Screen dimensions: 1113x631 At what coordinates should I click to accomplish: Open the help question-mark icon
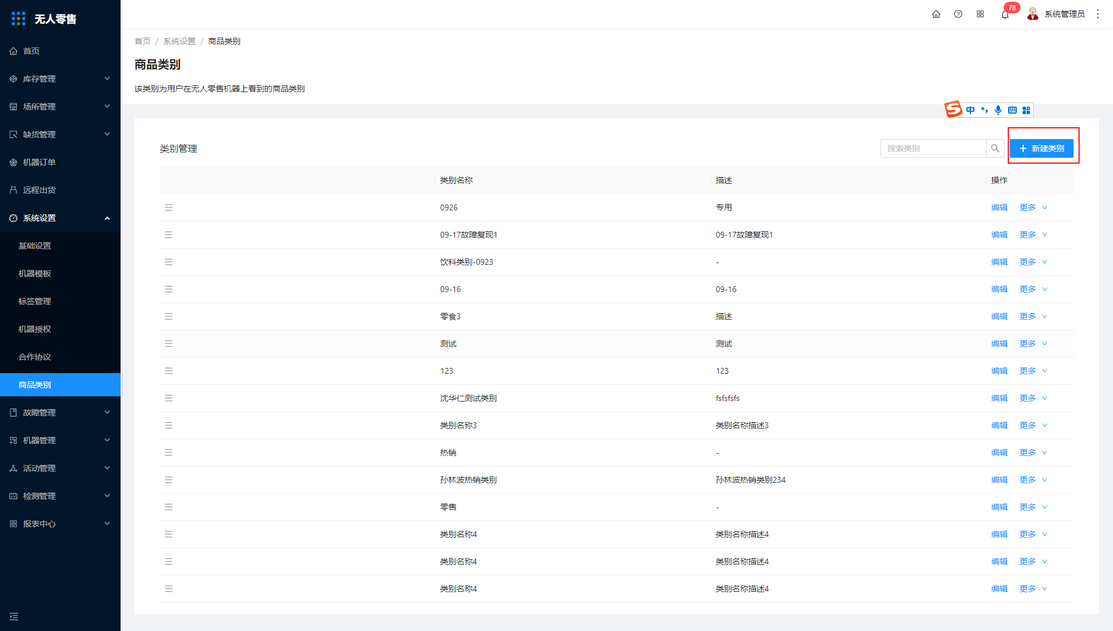click(x=958, y=14)
